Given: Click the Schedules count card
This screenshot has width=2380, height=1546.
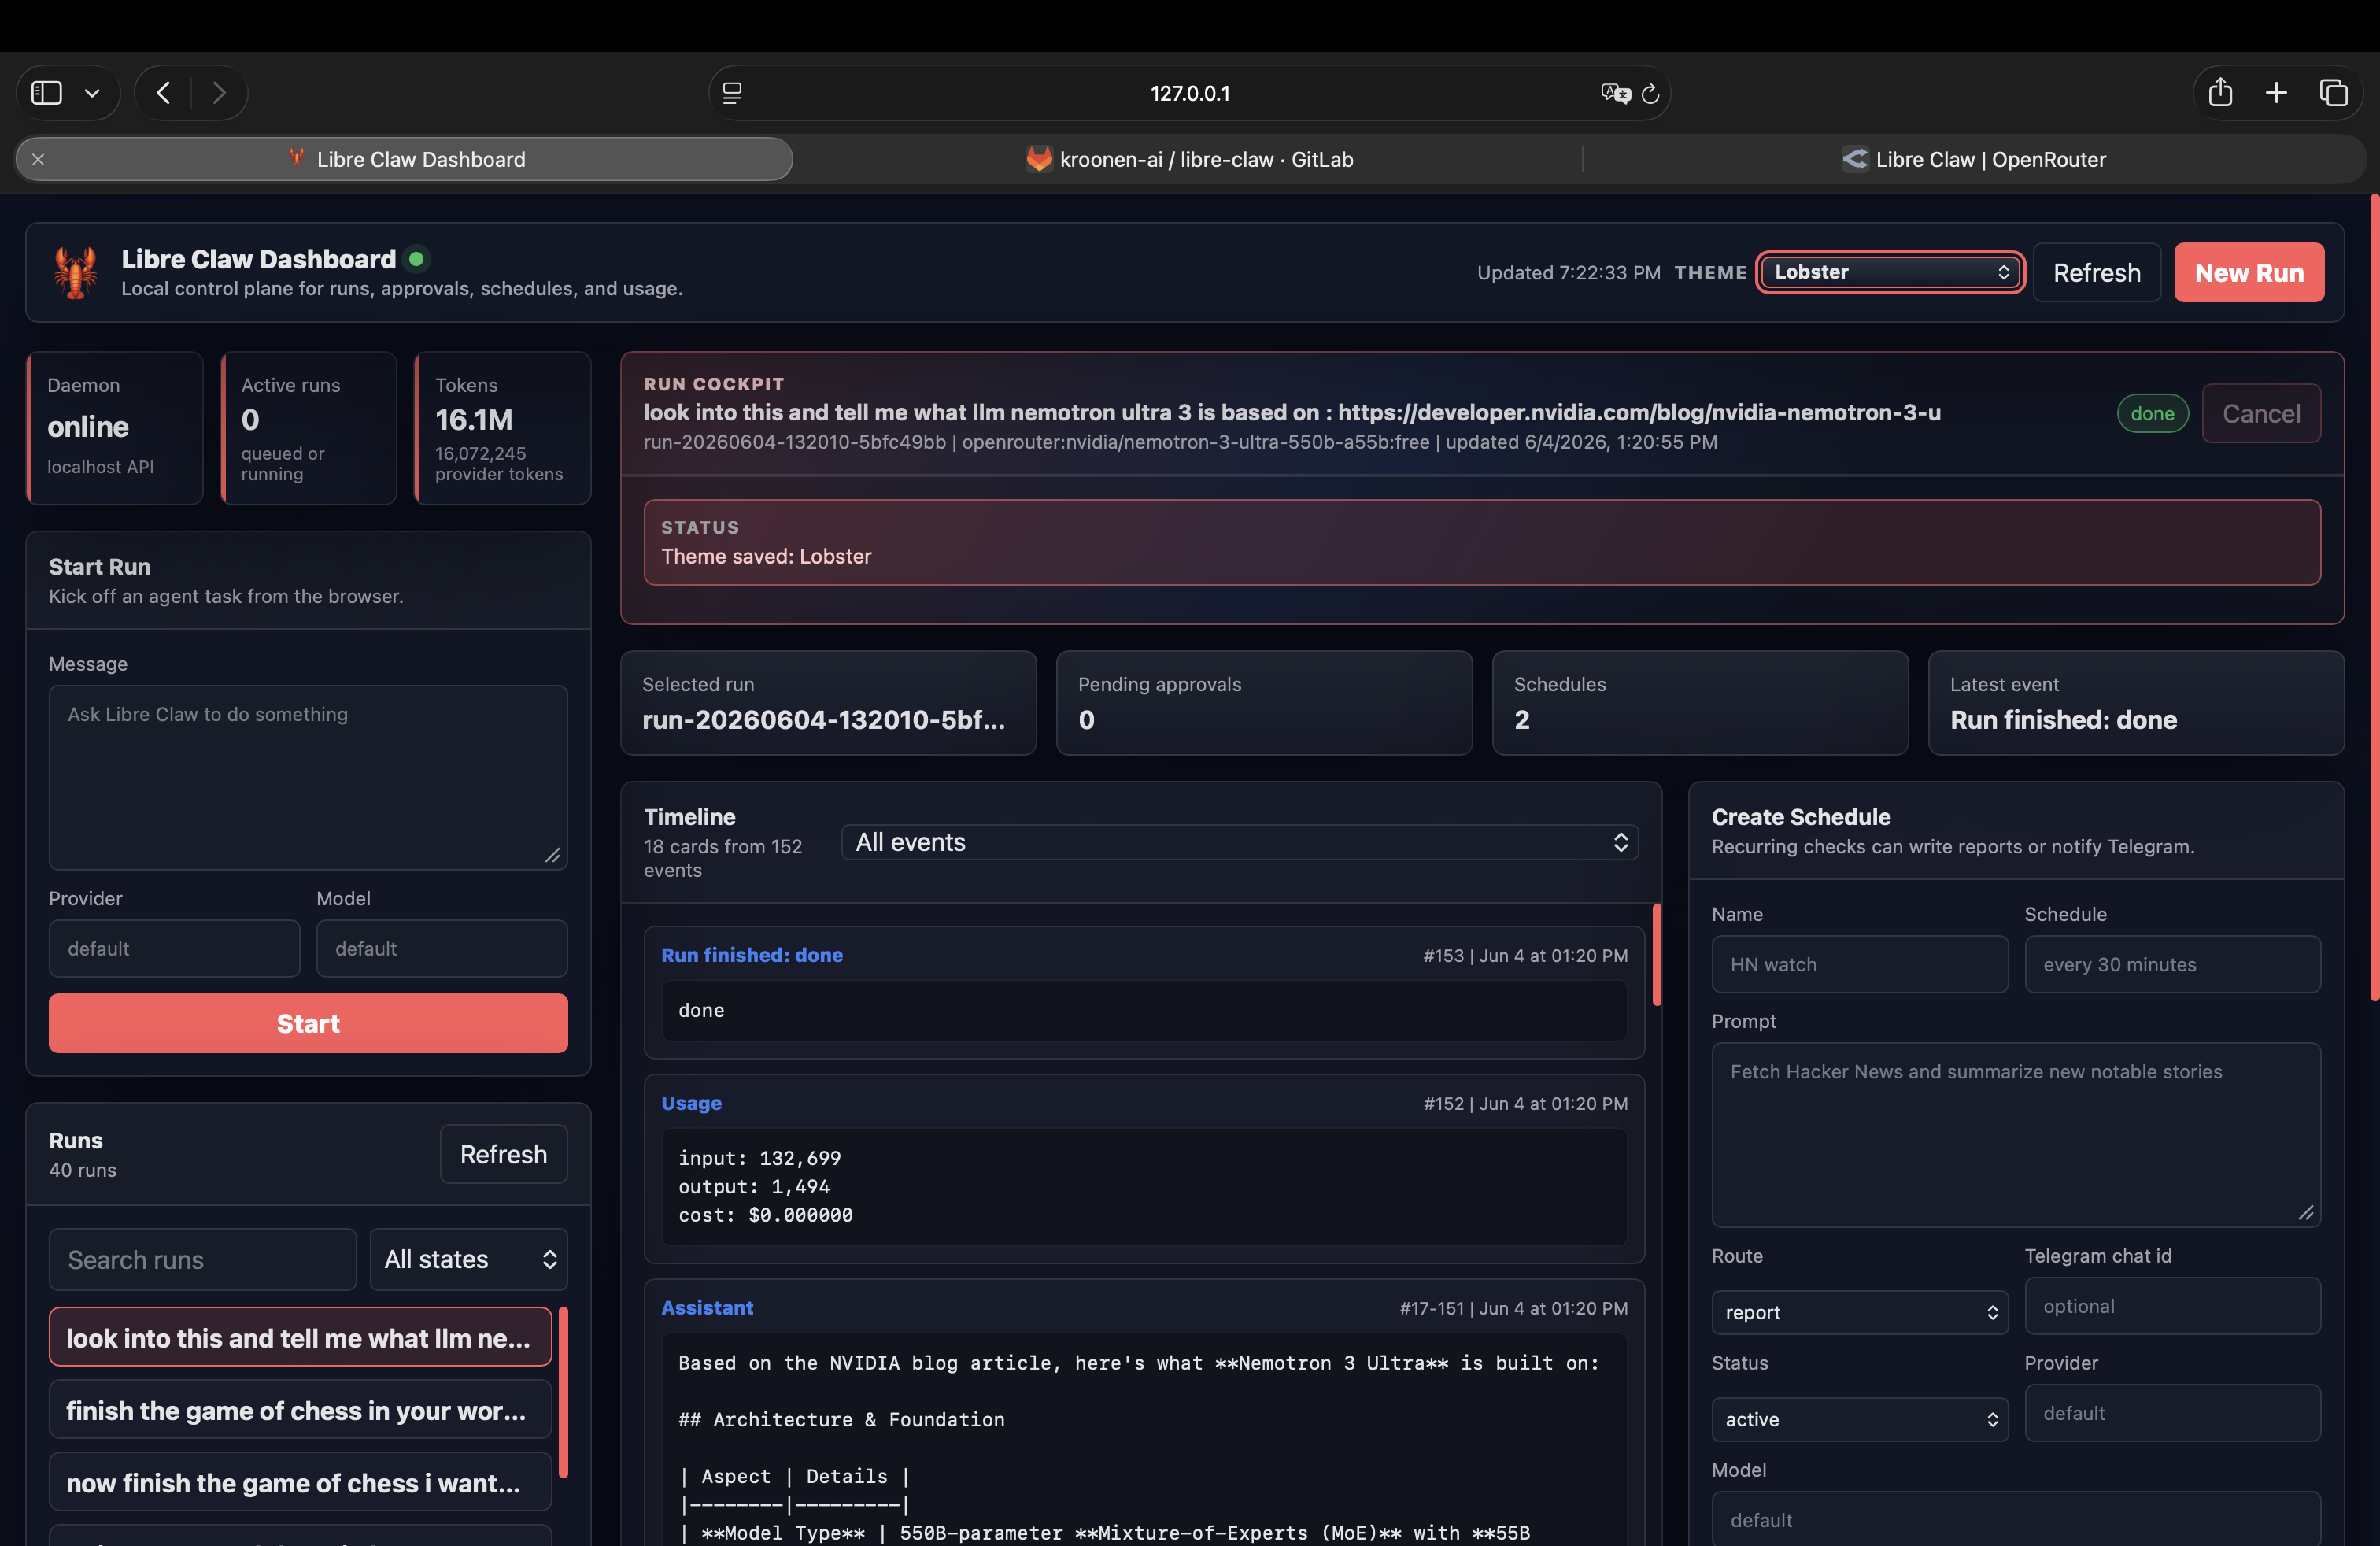Looking at the screenshot, I should [x=1700, y=703].
